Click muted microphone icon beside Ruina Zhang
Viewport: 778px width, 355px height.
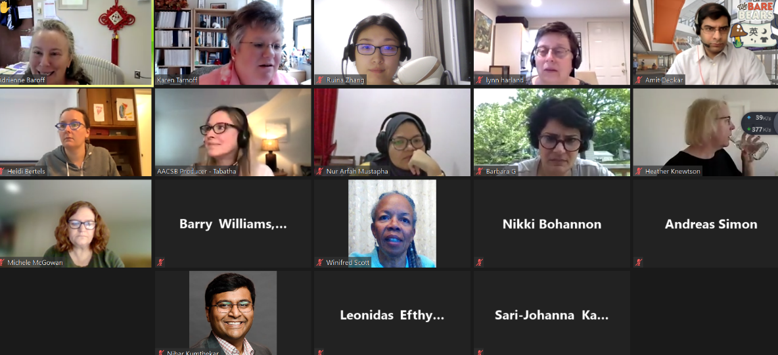point(321,80)
